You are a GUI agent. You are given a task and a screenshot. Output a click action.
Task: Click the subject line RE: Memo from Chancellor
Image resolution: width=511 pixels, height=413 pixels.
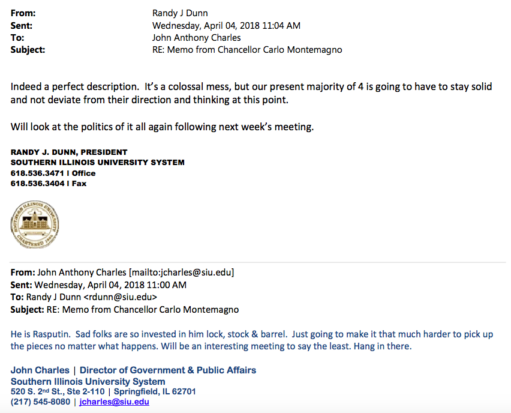(x=247, y=50)
